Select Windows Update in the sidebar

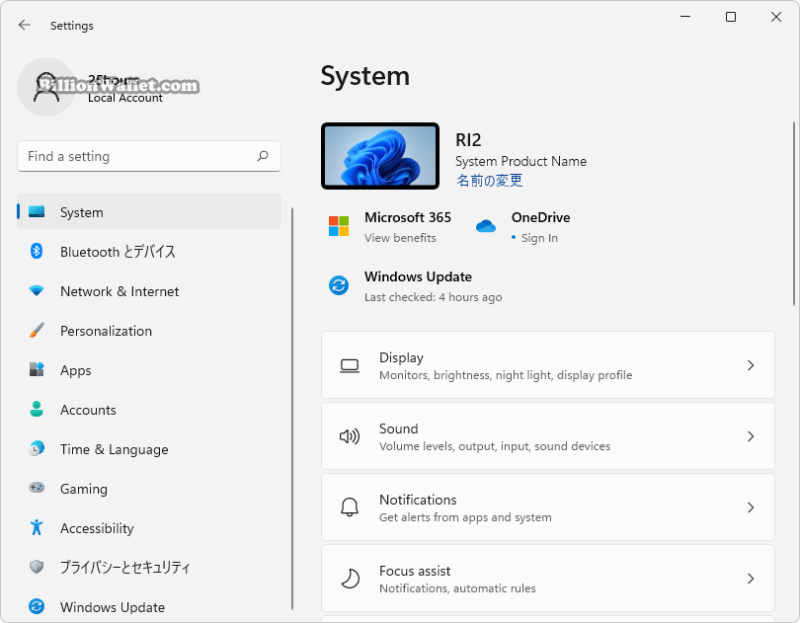149,606
